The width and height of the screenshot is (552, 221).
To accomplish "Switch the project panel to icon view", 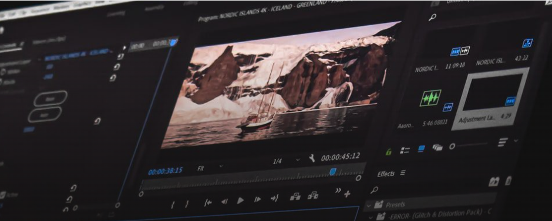I will coord(421,149).
